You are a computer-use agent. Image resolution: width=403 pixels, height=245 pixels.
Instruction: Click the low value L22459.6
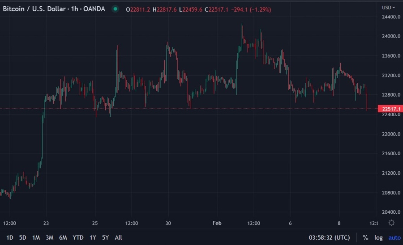(191, 10)
